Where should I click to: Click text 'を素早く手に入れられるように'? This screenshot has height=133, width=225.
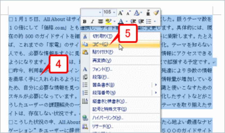(44, 79)
